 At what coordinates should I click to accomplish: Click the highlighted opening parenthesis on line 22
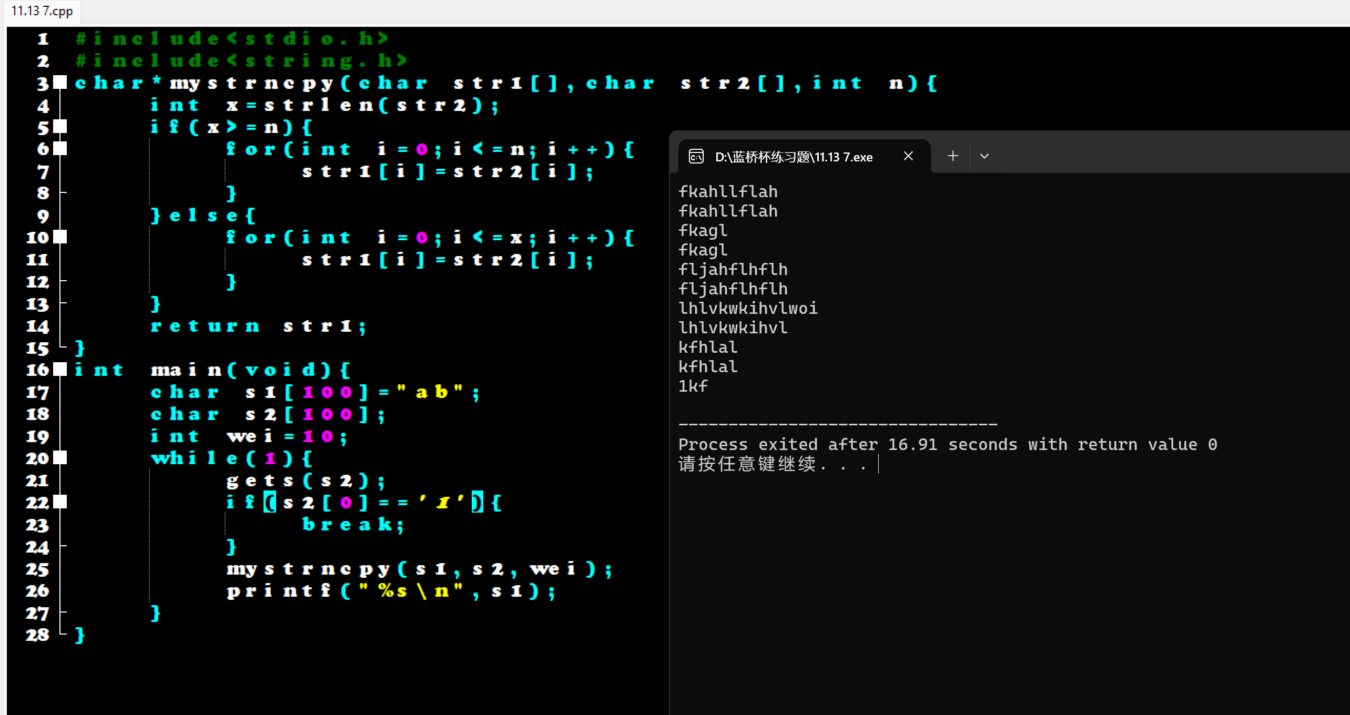tap(270, 502)
